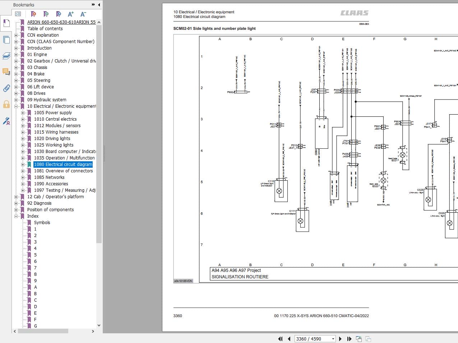Expand the 03 Chassis bookmark
458x343 pixels.
pos(16,68)
